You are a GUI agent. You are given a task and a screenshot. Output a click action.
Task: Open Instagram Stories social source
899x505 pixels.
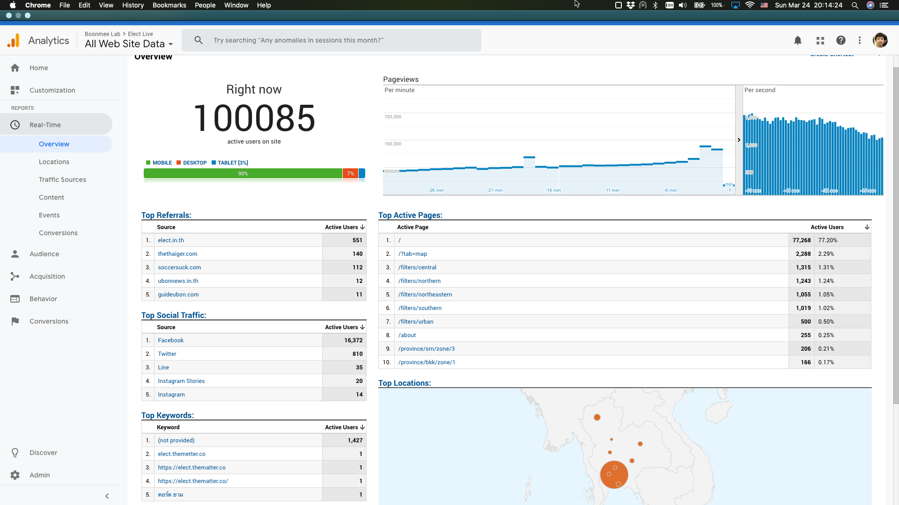coord(181,381)
